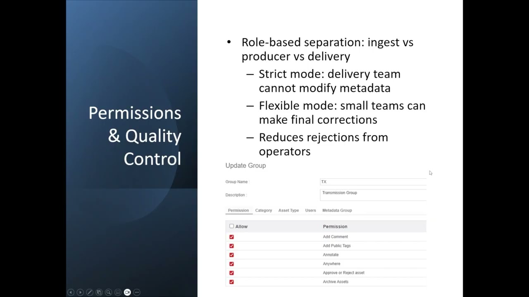Uncheck the Add Comment permission checkbox
The width and height of the screenshot is (529, 297).
231,237
